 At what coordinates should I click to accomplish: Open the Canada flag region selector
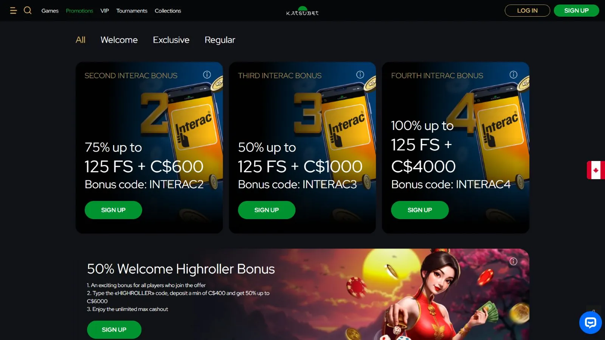point(596,170)
